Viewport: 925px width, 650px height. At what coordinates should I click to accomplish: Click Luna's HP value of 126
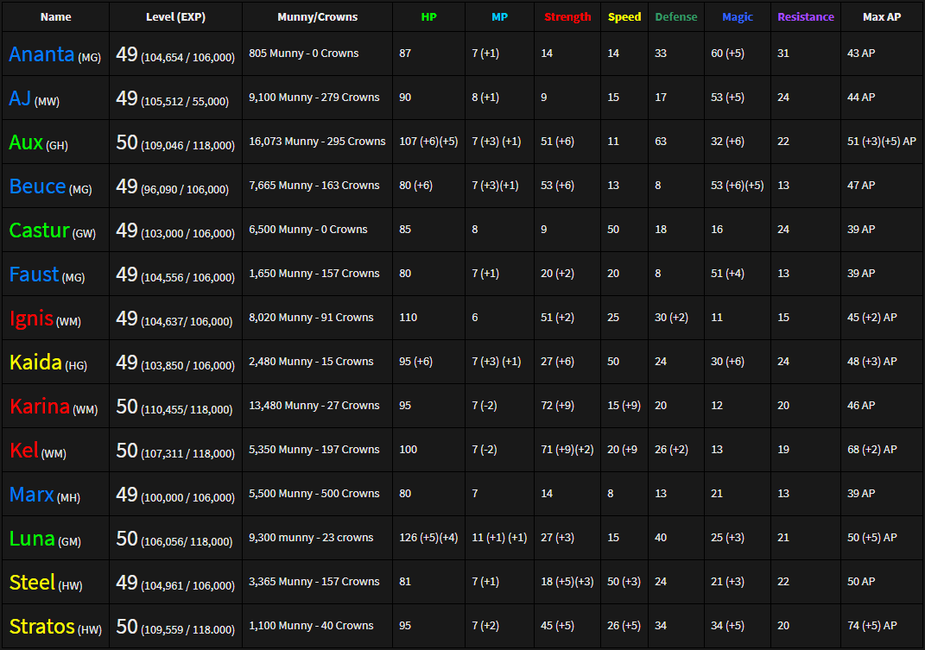pos(428,538)
